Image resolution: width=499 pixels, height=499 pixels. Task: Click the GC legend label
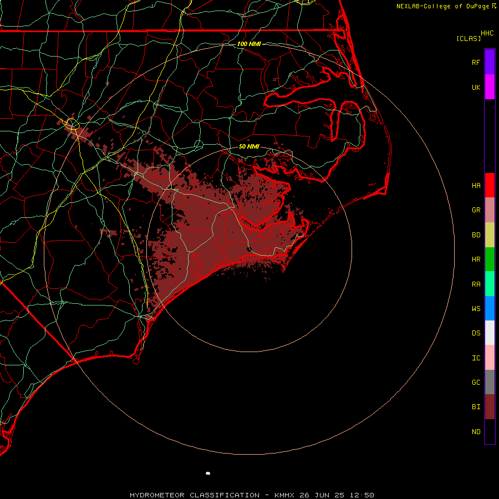tap(476, 383)
